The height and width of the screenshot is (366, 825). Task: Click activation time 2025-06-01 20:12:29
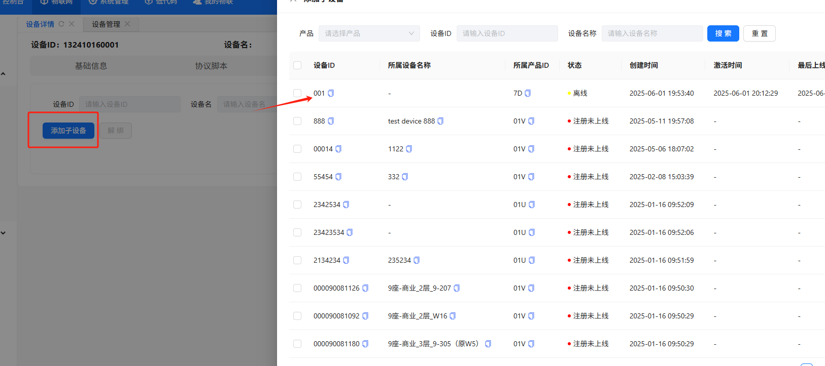(746, 93)
